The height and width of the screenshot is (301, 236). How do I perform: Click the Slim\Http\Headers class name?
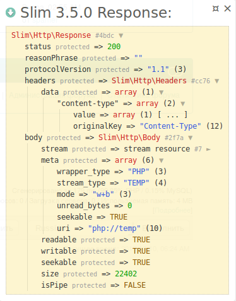(149, 81)
